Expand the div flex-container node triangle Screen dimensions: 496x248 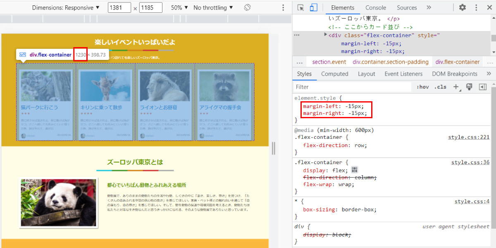click(326, 35)
